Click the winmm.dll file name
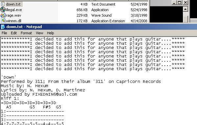 13,21
